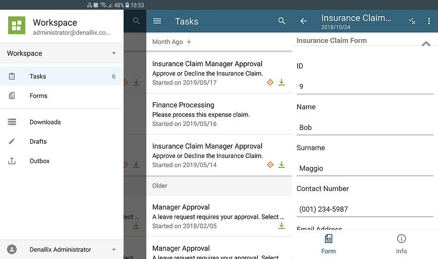Expand the Workspace dropdown
The width and height of the screenshot is (438, 259).
pos(114,53)
